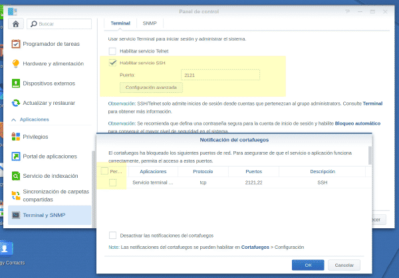This screenshot has height=278, width=399.
Task: Click the SSH description cell
Action: (323, 182)
